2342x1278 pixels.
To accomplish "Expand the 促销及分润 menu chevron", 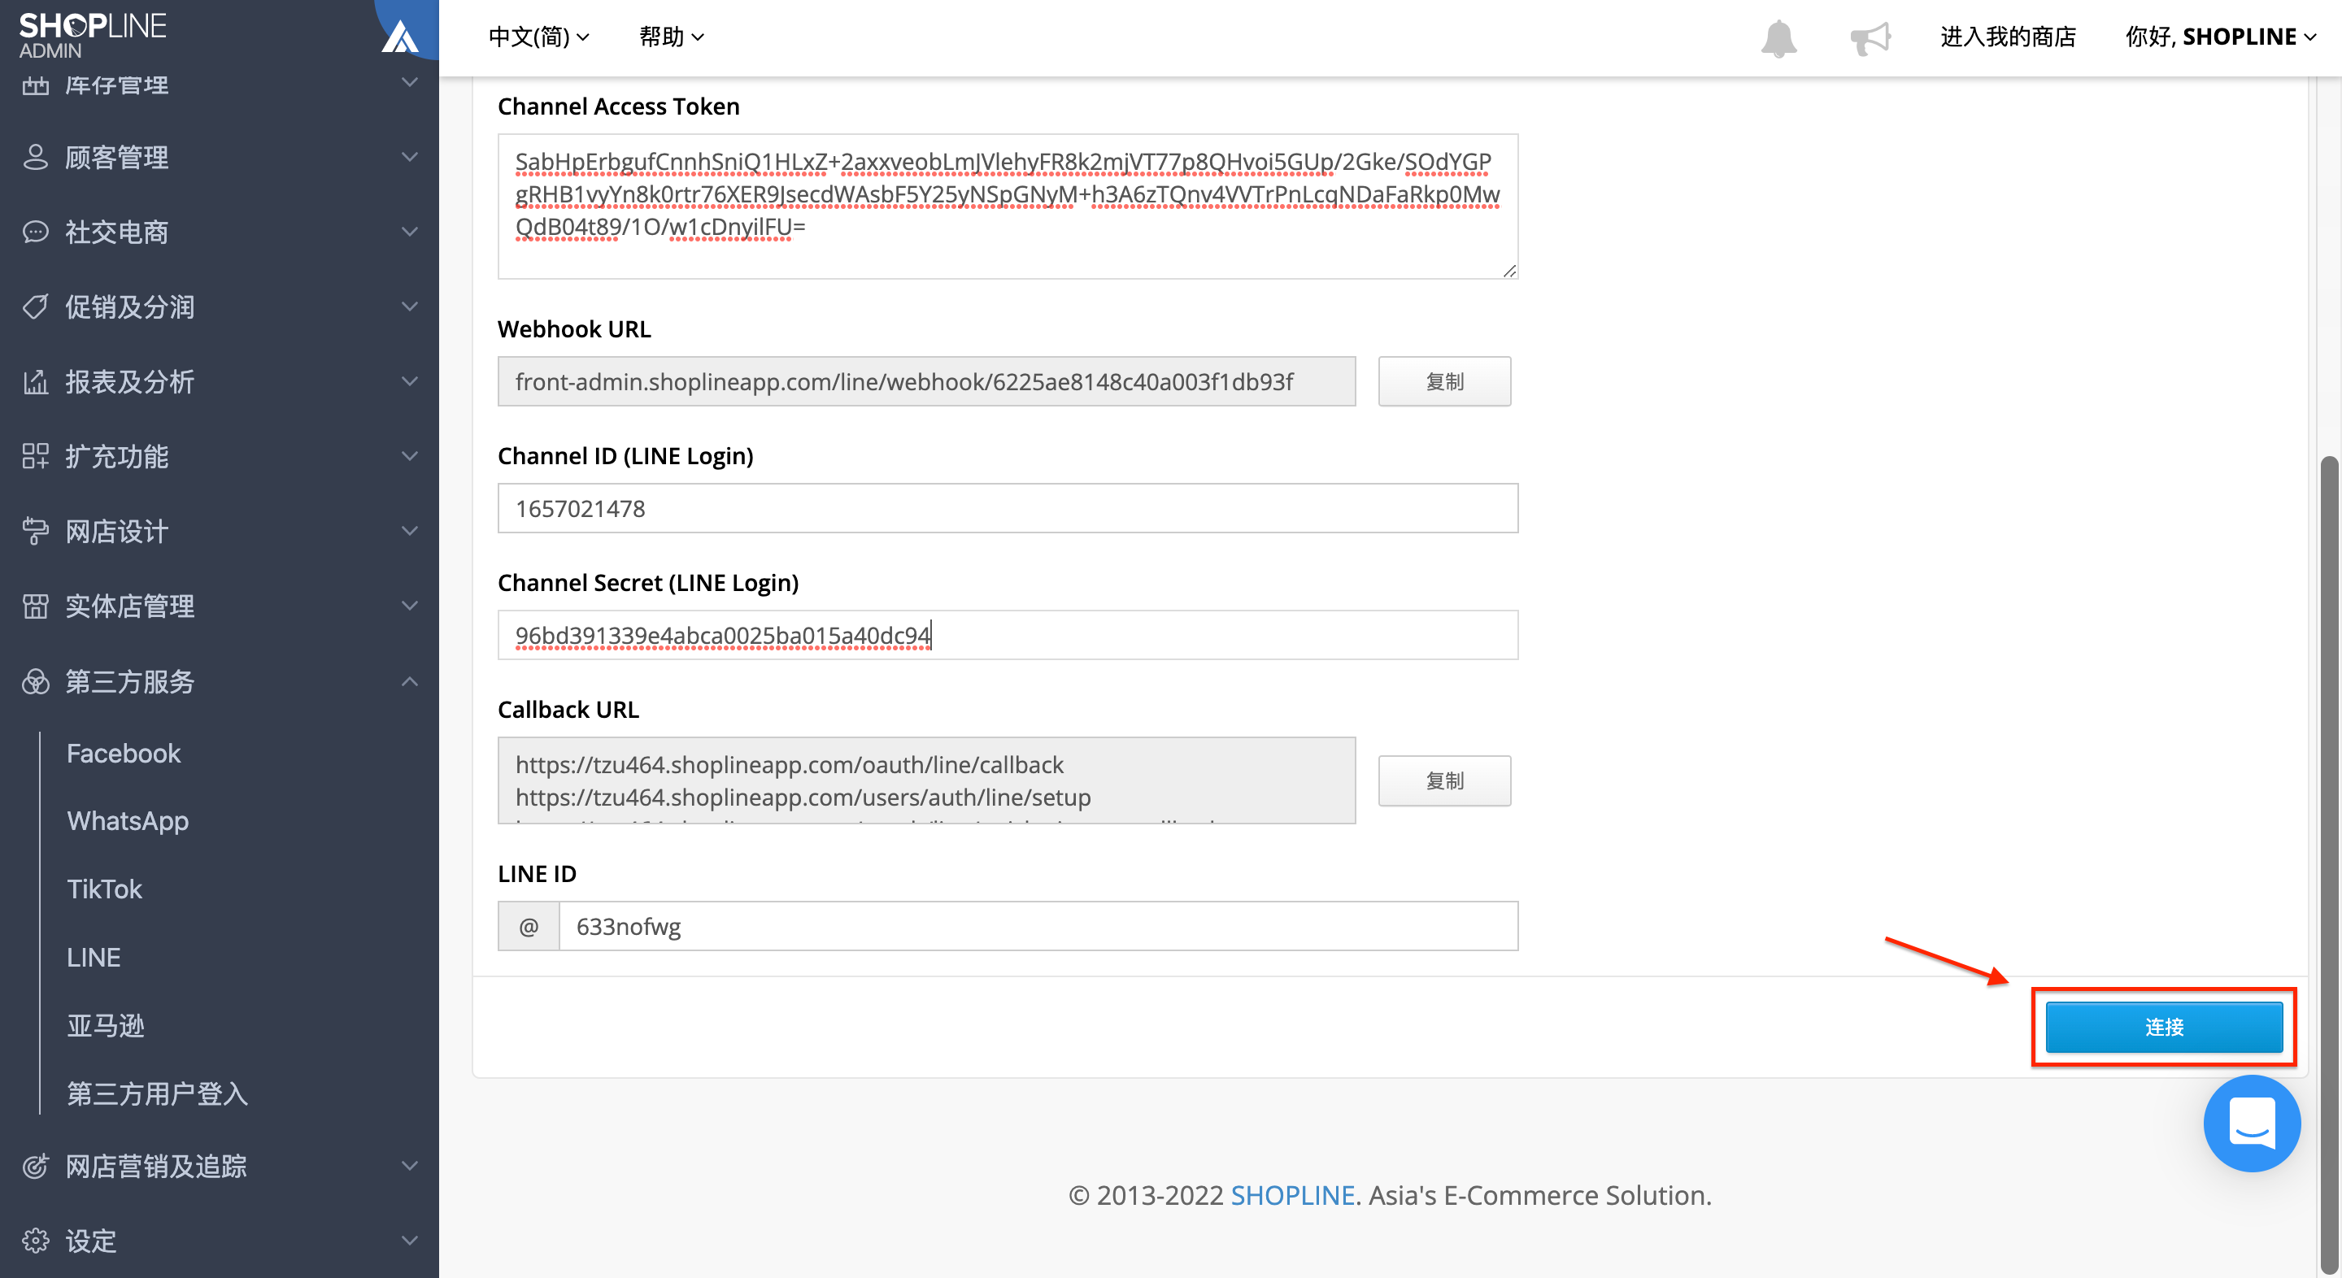I will point(410,307).
